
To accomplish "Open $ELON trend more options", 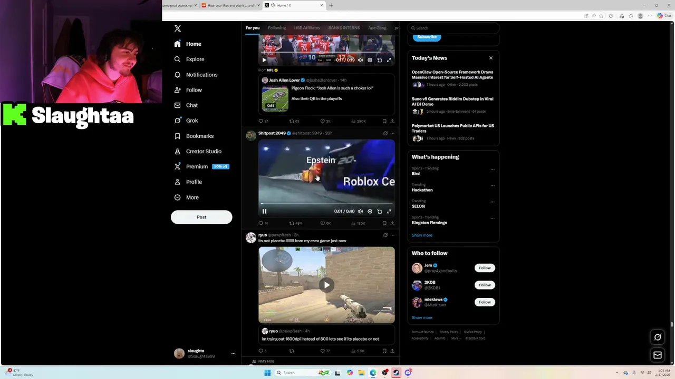I will [493, 202].
